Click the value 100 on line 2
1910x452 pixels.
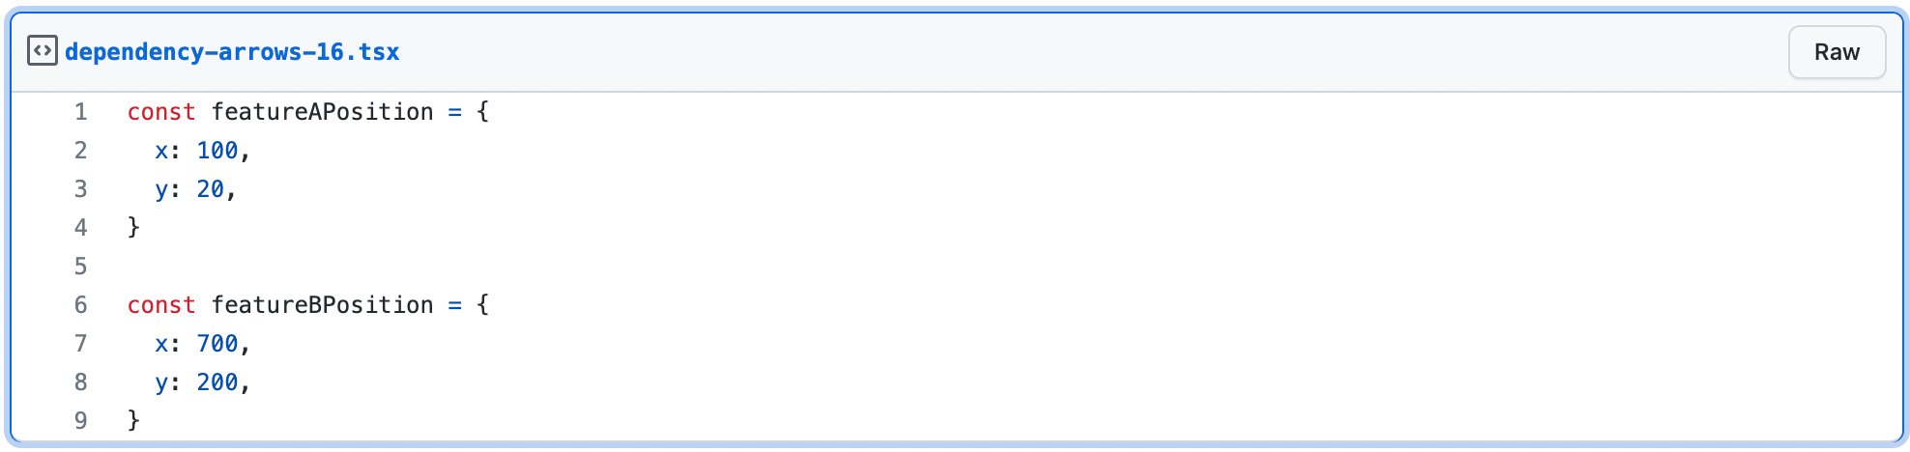point(217,151)
